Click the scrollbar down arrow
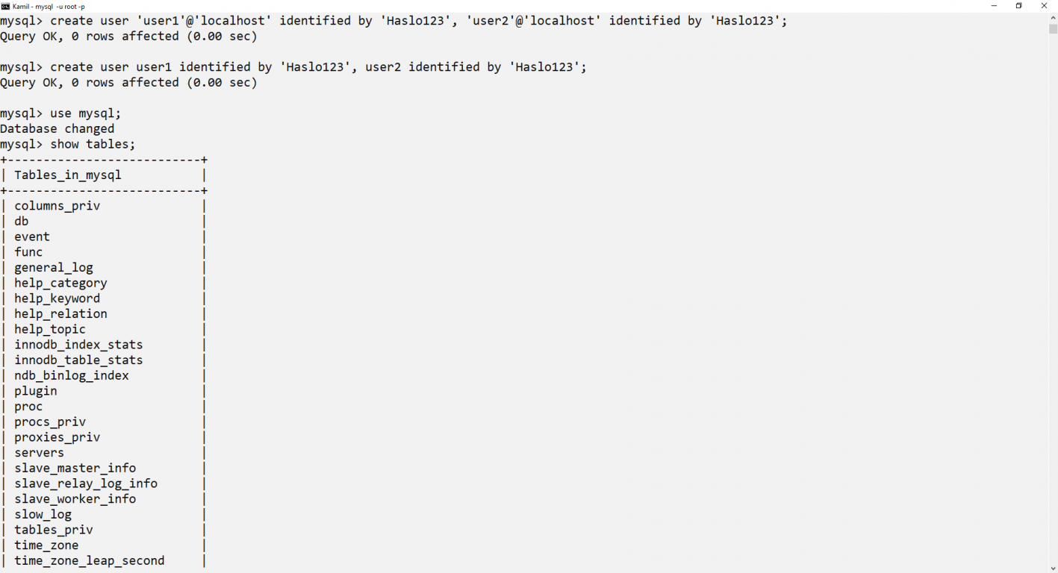The height and width of the screenshot is (573, 1058). coord(1053,568)
